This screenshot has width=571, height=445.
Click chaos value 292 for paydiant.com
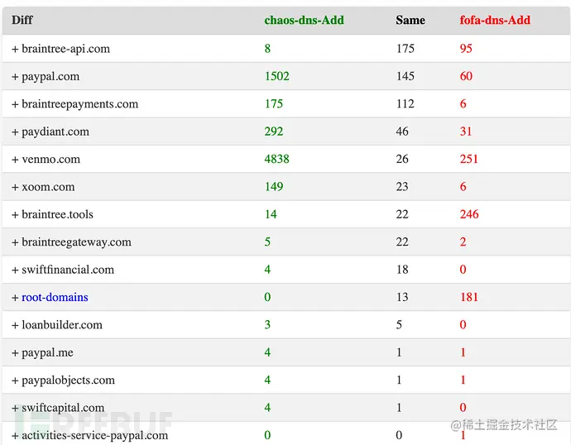click(x=274, y=132)
